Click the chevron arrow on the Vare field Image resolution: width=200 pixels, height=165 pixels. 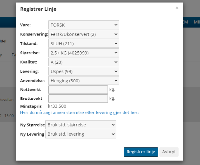click(x=116, y=25)
